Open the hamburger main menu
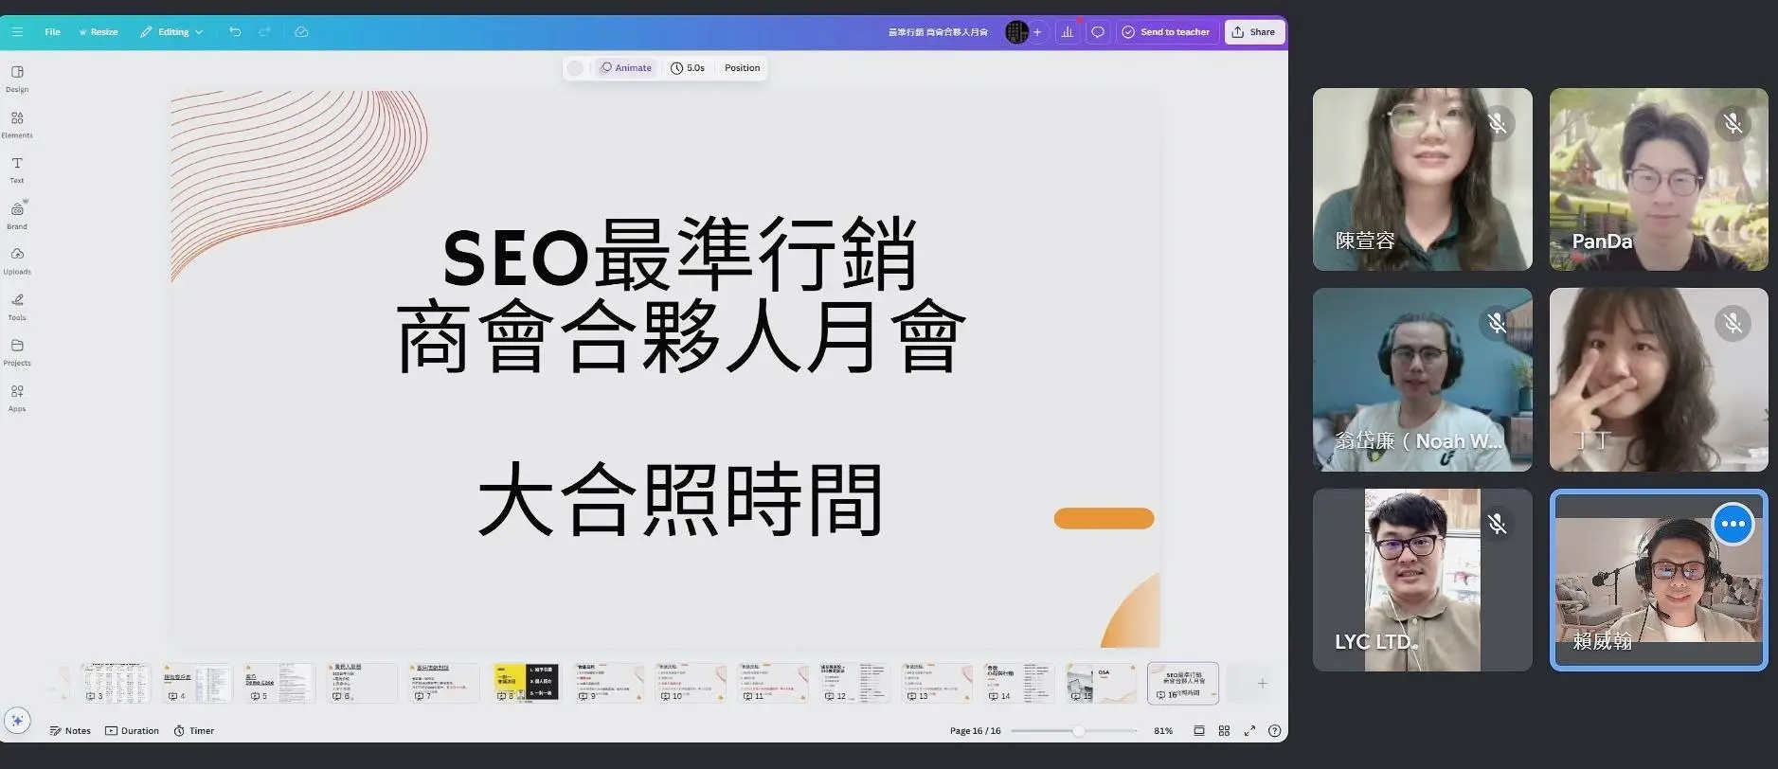The image size is (1778, 769). tap(17, 32)
